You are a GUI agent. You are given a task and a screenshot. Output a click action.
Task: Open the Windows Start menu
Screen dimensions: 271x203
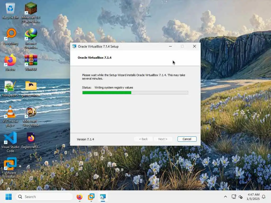[8, 197]
